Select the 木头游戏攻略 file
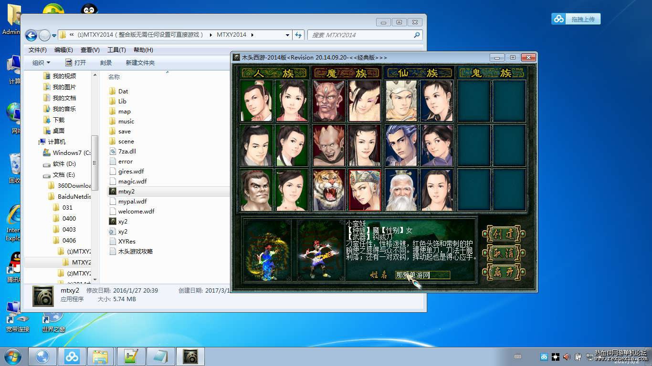This screenshot has width=652, height=366. point(131,251)
